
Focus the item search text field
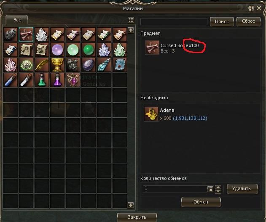pyautogui.click(x=174, y=22)
